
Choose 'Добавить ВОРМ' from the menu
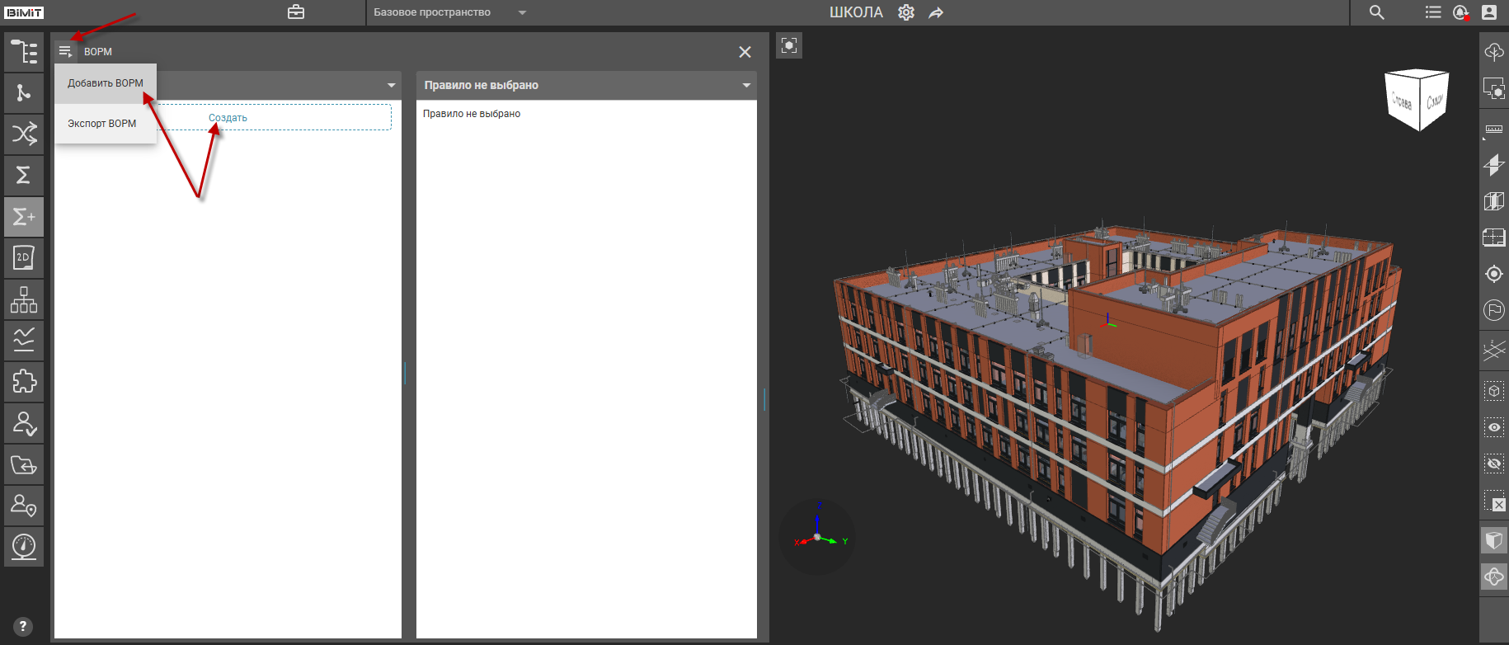tap(106, 83)
